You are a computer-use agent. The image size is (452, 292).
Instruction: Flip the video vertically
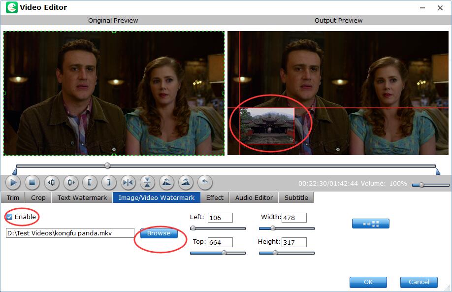click(147, 183)
